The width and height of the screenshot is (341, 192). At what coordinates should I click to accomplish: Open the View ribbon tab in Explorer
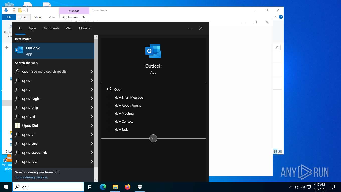click(x=52, y=17)
